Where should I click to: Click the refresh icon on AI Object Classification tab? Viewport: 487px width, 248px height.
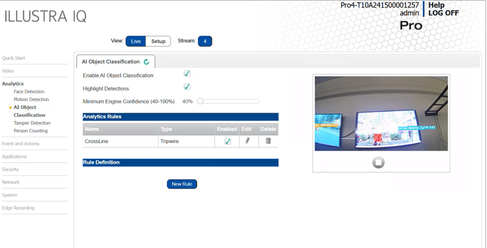tap(147, 62)
